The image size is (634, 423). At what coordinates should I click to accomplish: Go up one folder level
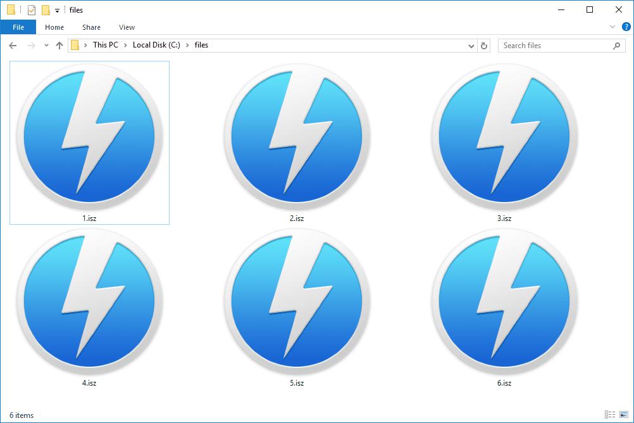59,46
